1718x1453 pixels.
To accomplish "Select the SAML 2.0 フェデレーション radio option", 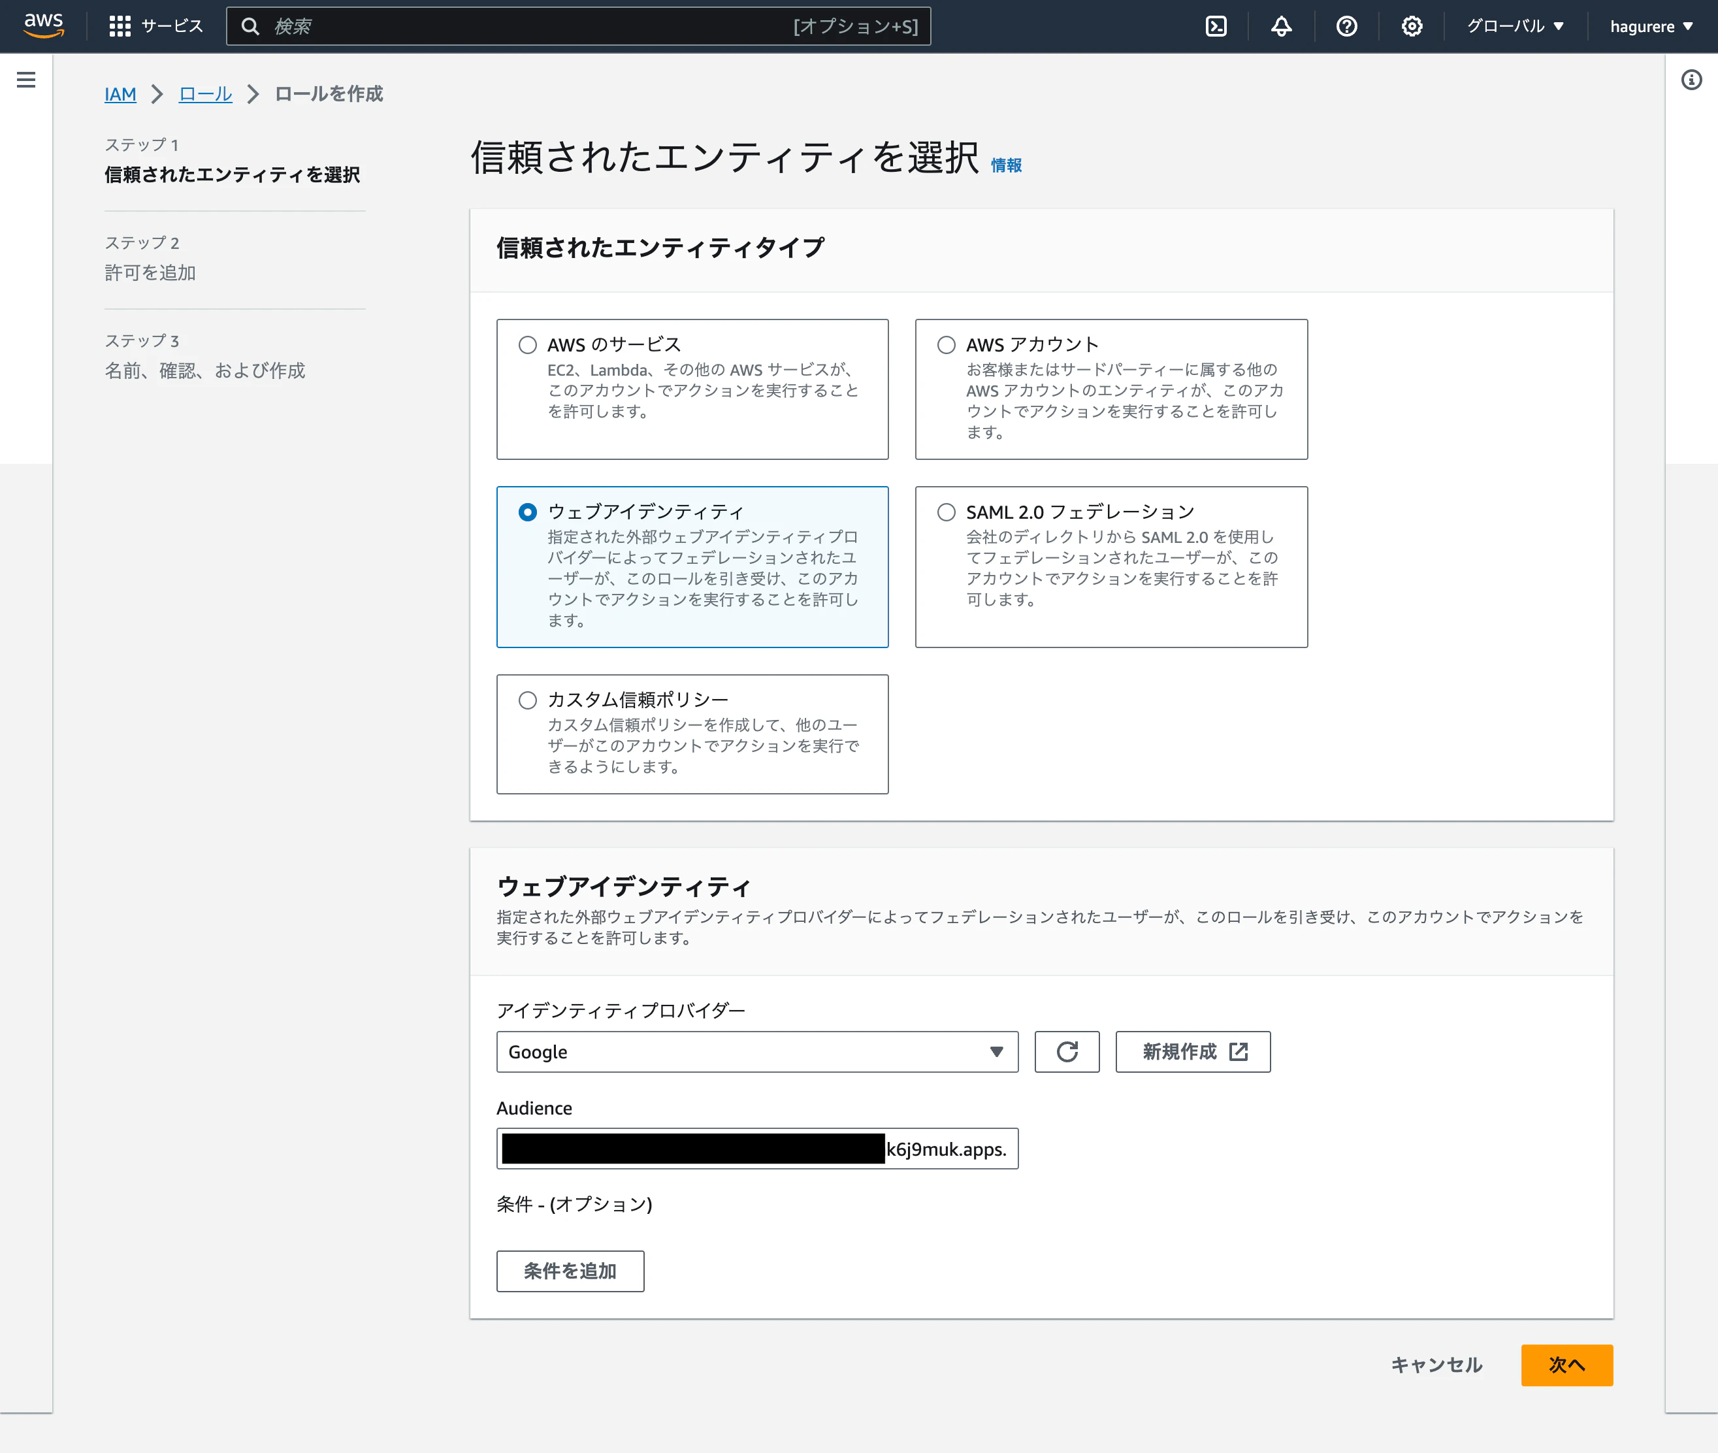I will pos(947,512).
